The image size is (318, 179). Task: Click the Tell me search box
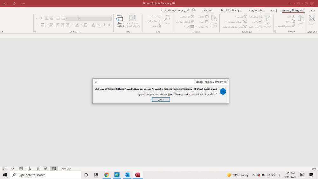click(177, 10)
